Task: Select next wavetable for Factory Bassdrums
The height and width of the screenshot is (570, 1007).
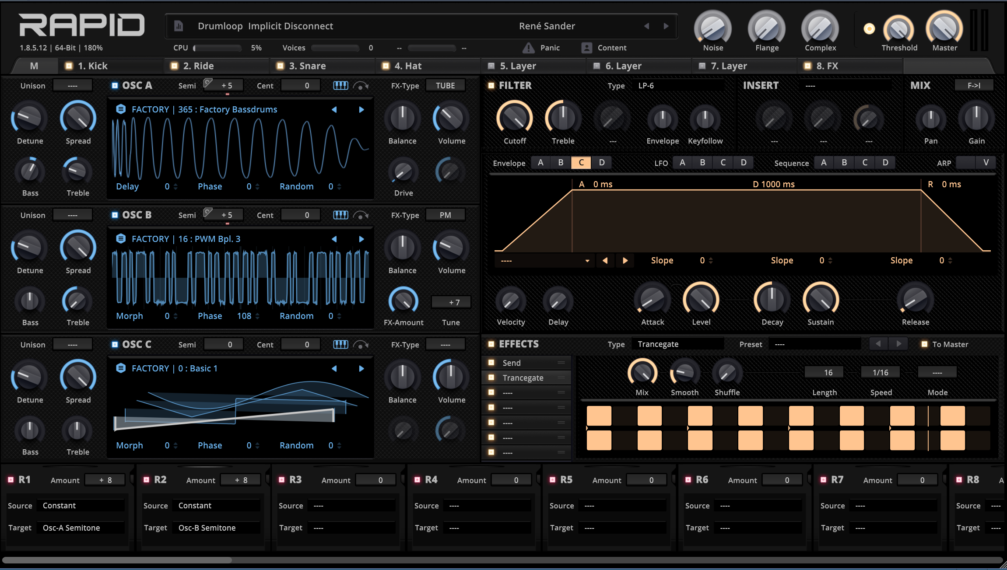Action: pyautogui.click(x=361, y=109)
